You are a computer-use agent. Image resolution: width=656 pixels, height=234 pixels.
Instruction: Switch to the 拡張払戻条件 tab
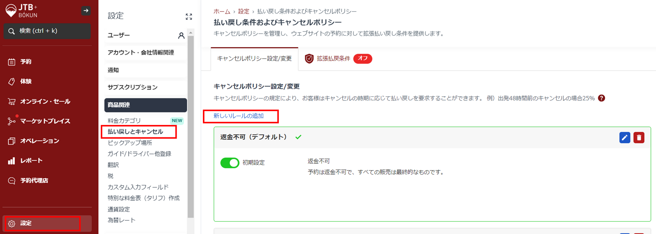(333, 59)
